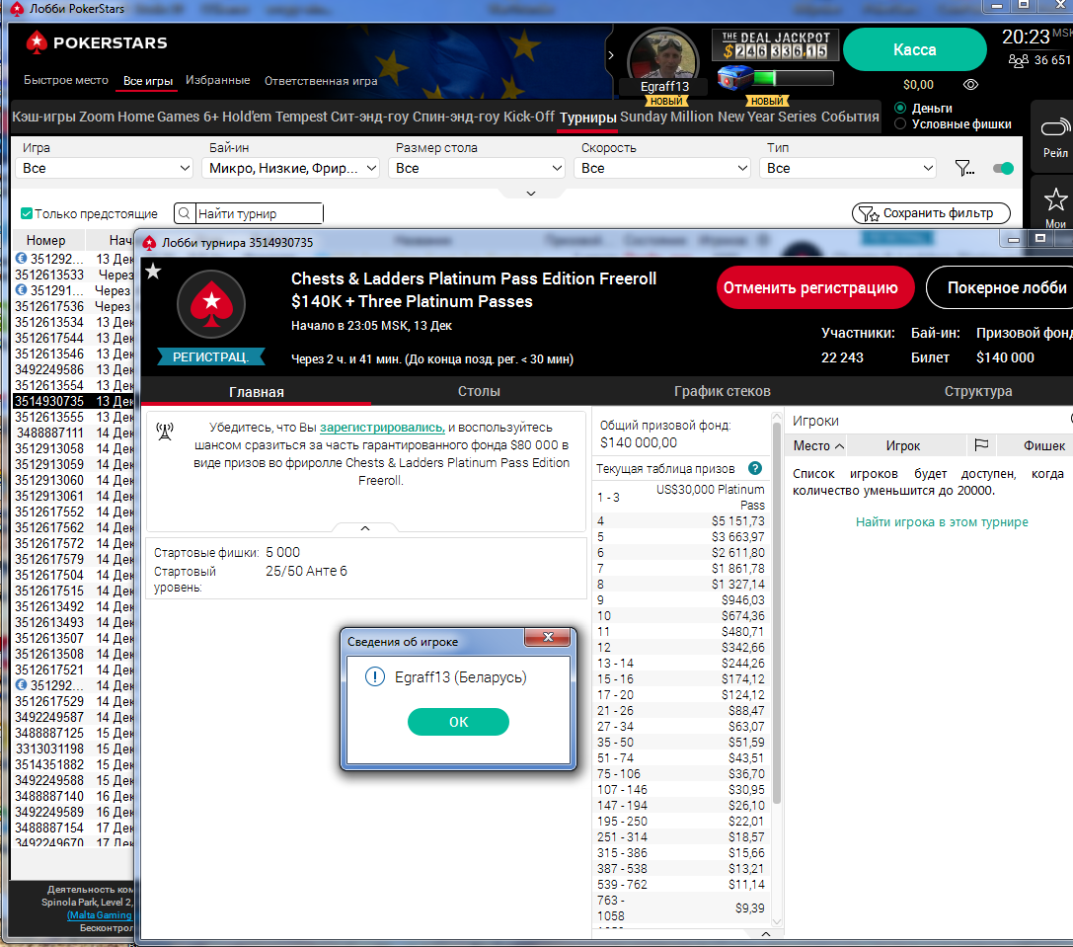Toggle the balance visibility eye icon
This screenshot has width=1073, height=947.
pyautogui.click(x=970, y=85)
